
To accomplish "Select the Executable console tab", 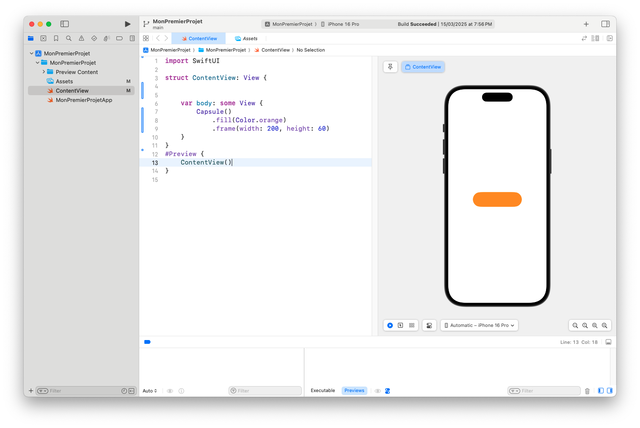I will point(323,391).
